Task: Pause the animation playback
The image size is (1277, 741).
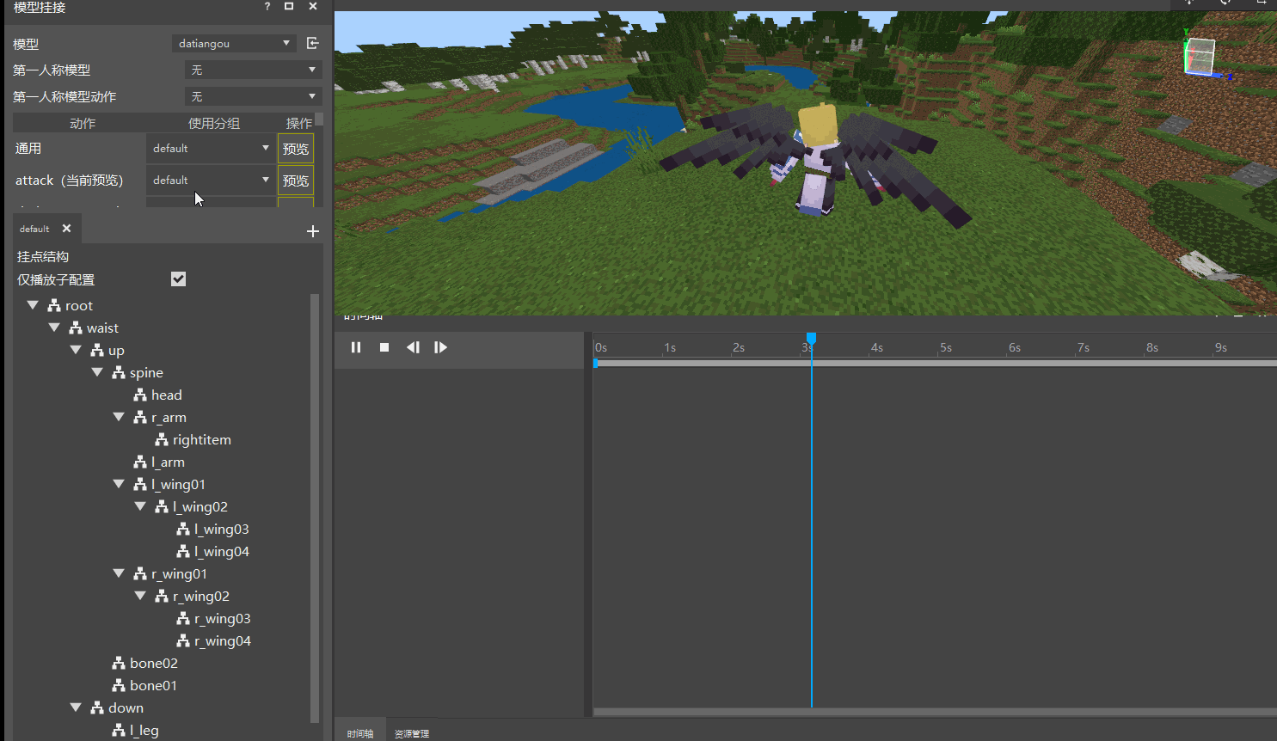Action: pyautogui.click(x=356, y=347)
